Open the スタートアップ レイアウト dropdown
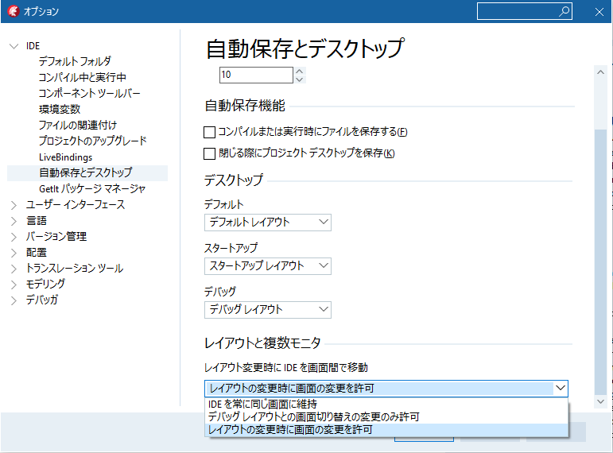Screen dimensions: 613x453 tap(268, 266)
